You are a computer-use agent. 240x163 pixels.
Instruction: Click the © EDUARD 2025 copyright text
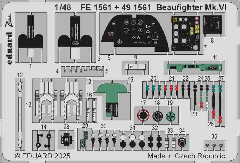coord(42,156)
